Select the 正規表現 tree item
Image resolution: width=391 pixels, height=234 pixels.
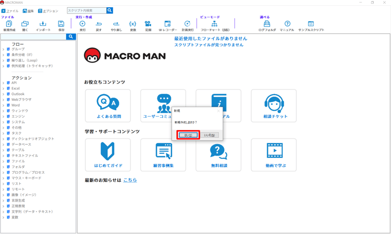click(18, 206)
